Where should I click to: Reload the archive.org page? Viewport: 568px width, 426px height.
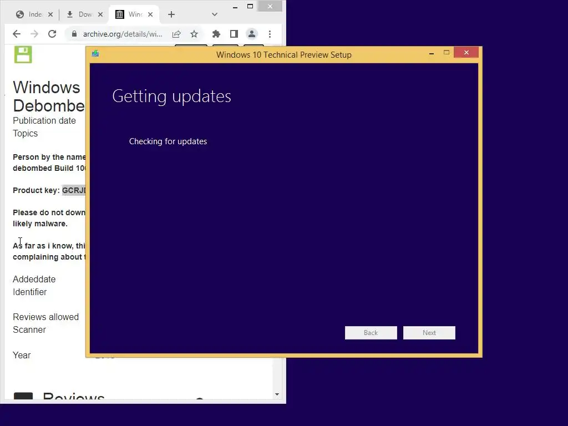[52, 34]
